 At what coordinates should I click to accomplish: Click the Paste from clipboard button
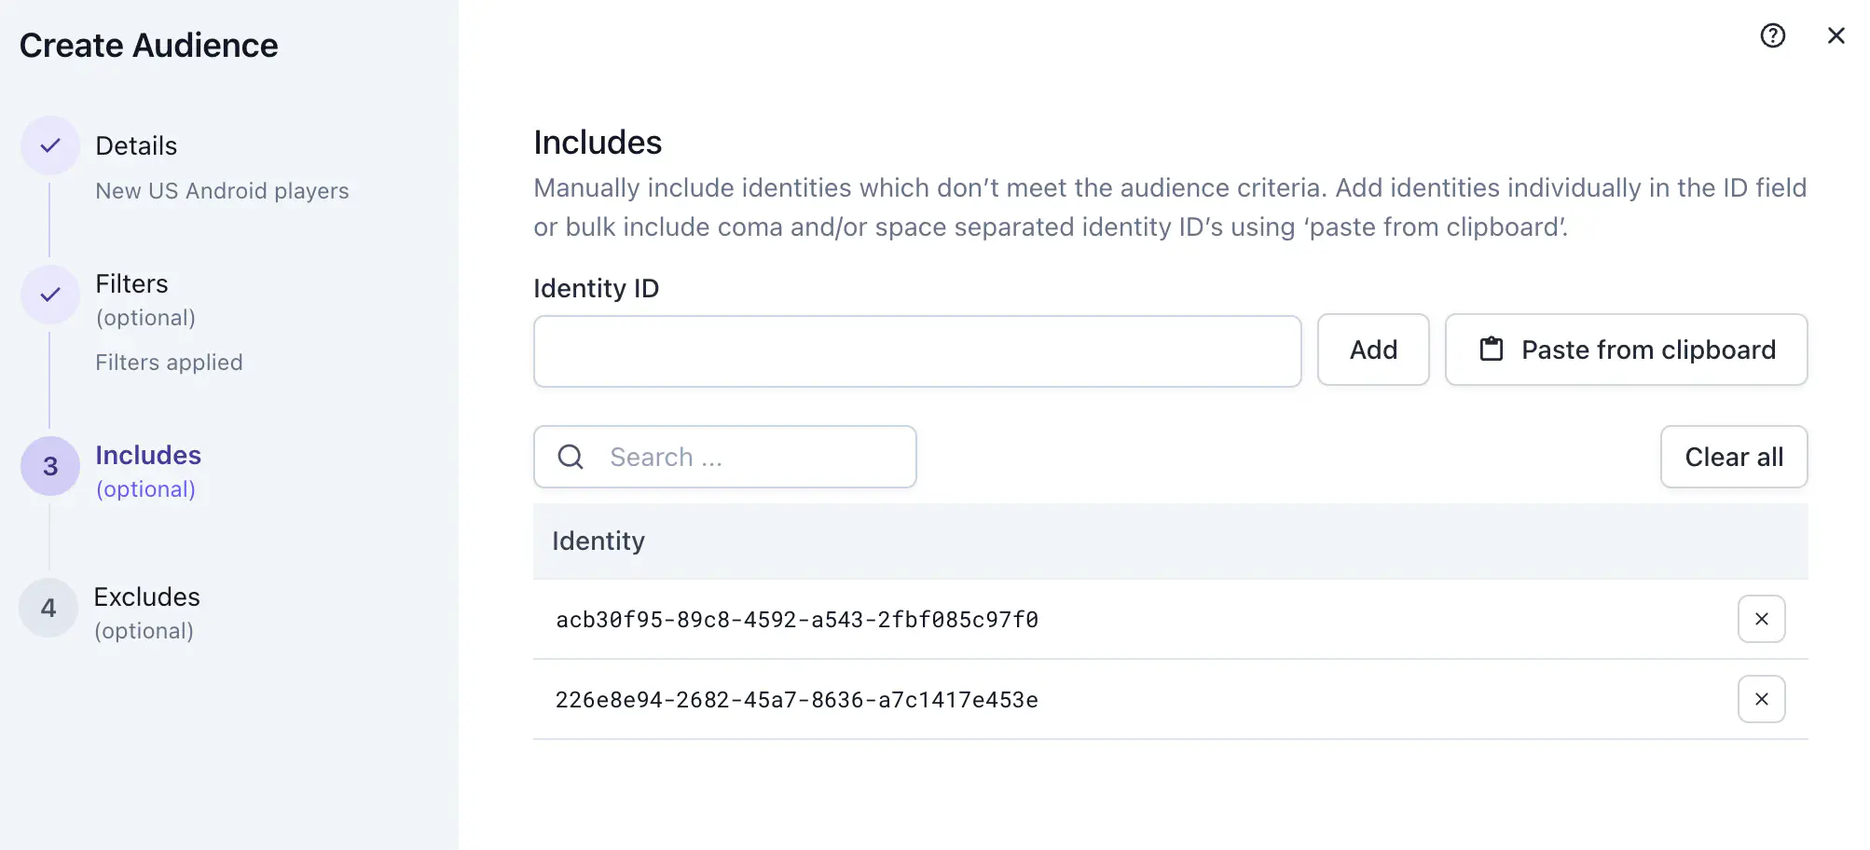tap(1626, 350)
